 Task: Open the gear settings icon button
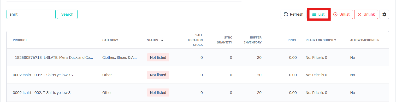pyautogui.click(x=384, y=14)
